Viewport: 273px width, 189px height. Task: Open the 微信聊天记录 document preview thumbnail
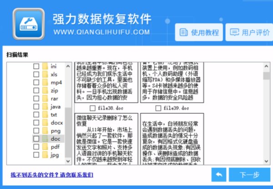(106, 139)
